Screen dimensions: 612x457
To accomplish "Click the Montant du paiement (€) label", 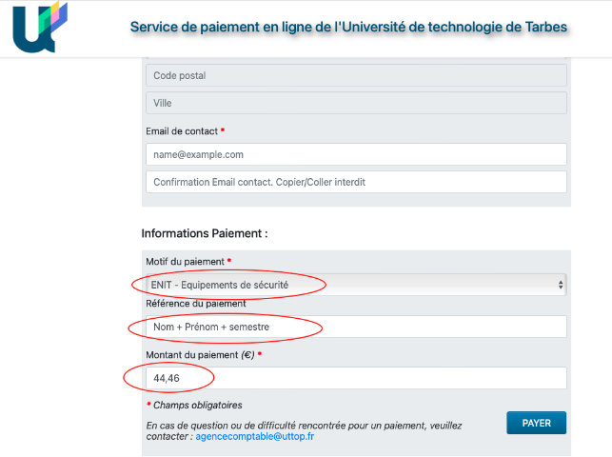I will (200, 355).
